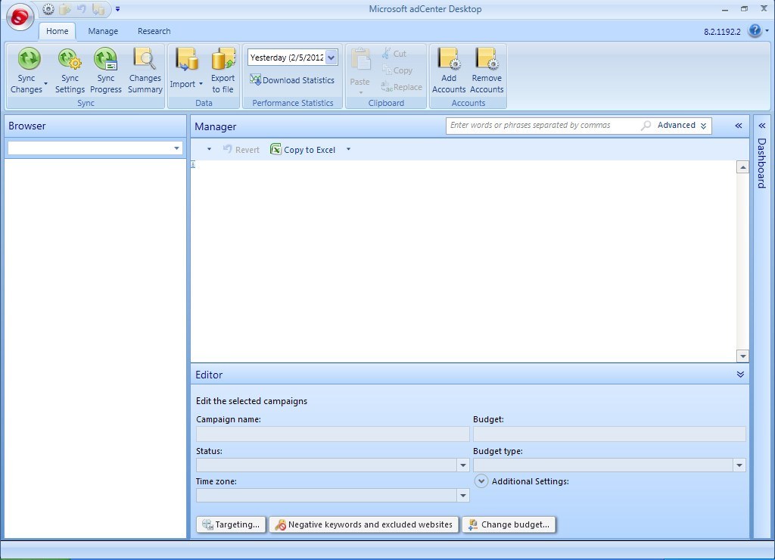Click the search magnifier in Manager box
This screenshot has height=560, width=775.
pos(646,126)
